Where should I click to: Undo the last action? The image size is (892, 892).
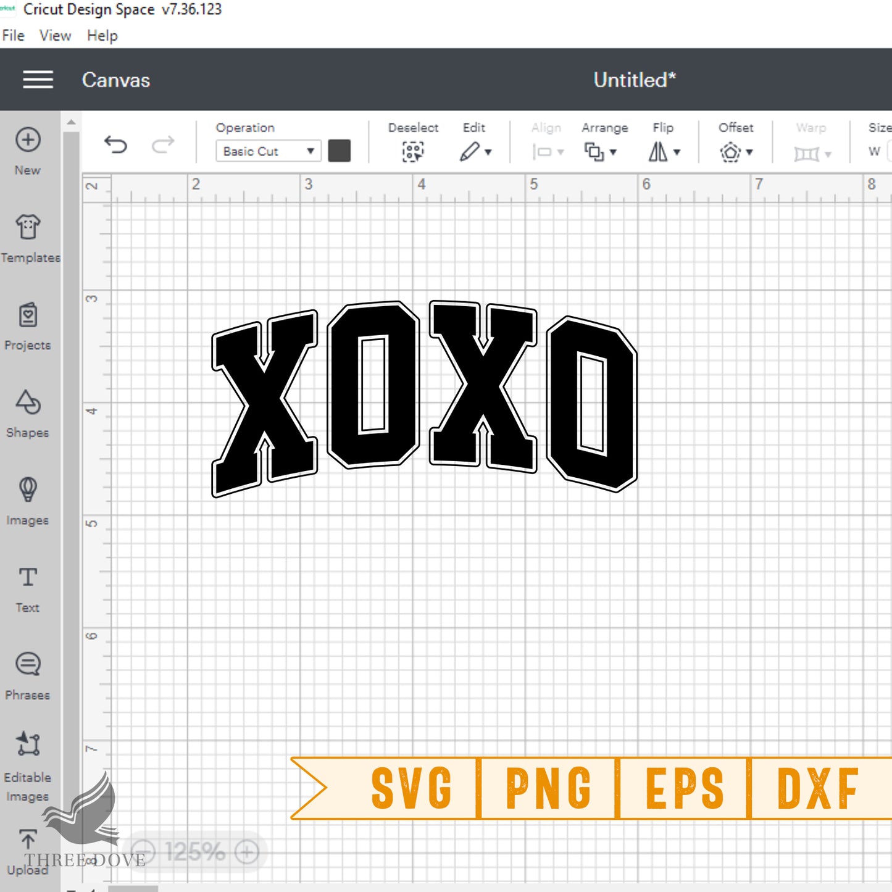coord(115,145)
